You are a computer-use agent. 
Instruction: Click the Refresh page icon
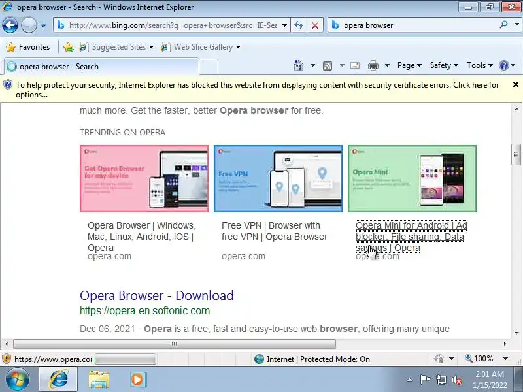[299, 25]
